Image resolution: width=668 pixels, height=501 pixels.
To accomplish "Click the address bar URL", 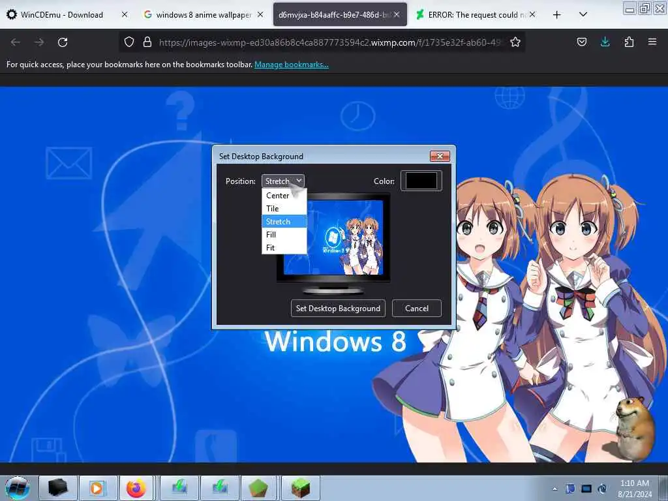I will [330, 42].
